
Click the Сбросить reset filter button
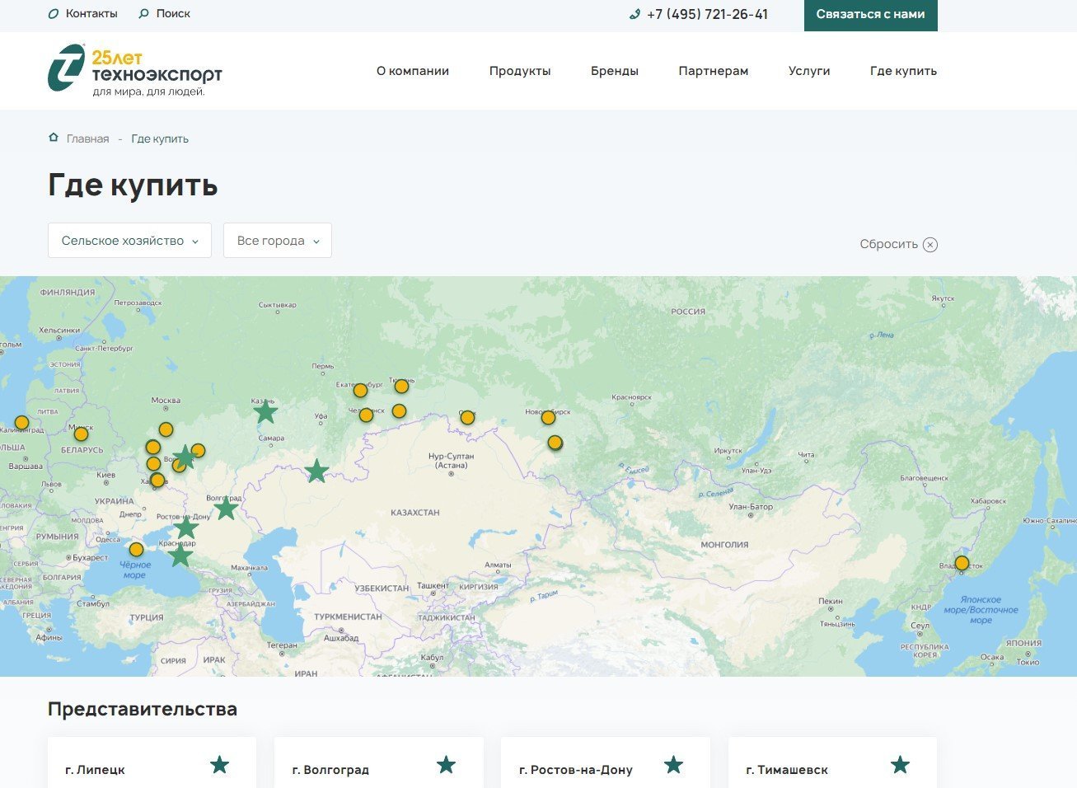(897, 244)
